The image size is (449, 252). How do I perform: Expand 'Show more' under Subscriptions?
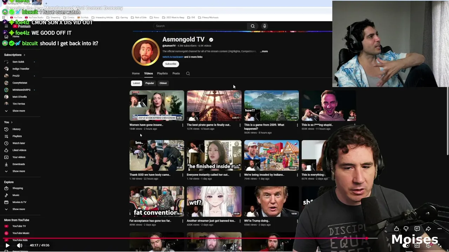[x=19, y=111]
